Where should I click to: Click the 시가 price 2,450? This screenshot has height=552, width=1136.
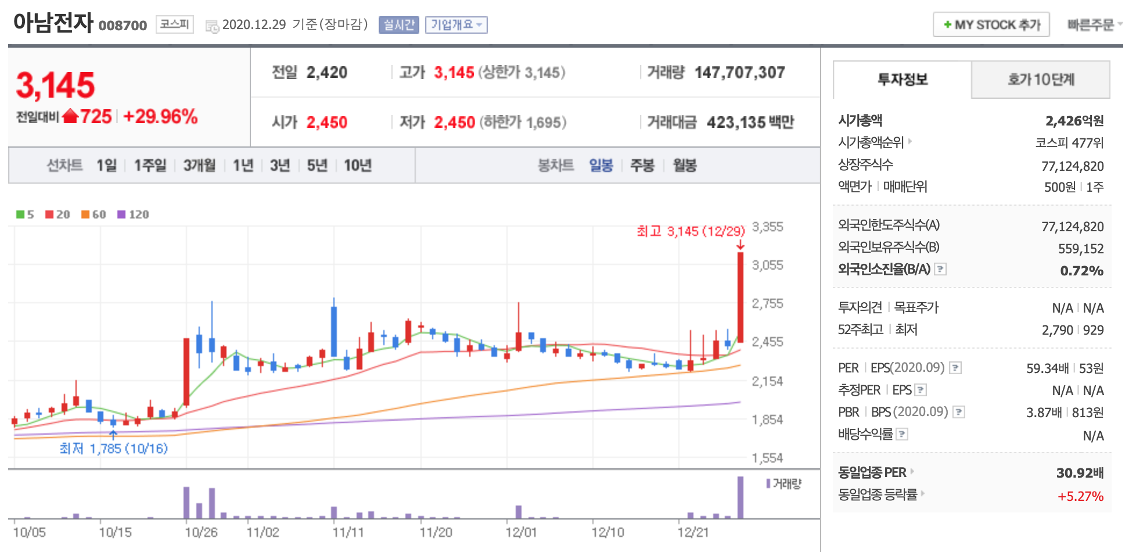tap(327, 123)
